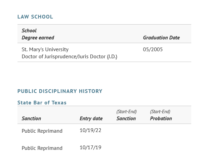
Task: Click the (Start-End) label above Sanction
Action: coord(126,111)
